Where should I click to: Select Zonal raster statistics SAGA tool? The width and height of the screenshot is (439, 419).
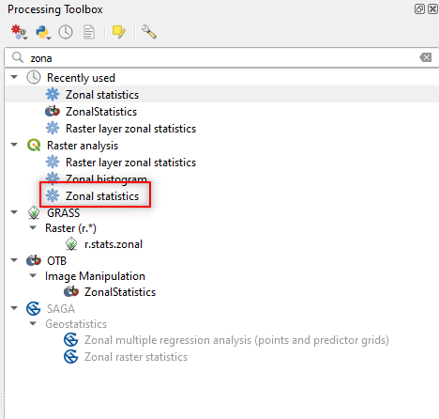136,357
